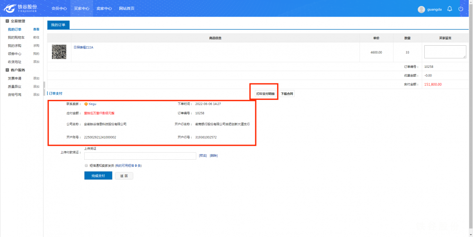
Task: Click the tiegu seller chat icon
Action: [86, 104]
